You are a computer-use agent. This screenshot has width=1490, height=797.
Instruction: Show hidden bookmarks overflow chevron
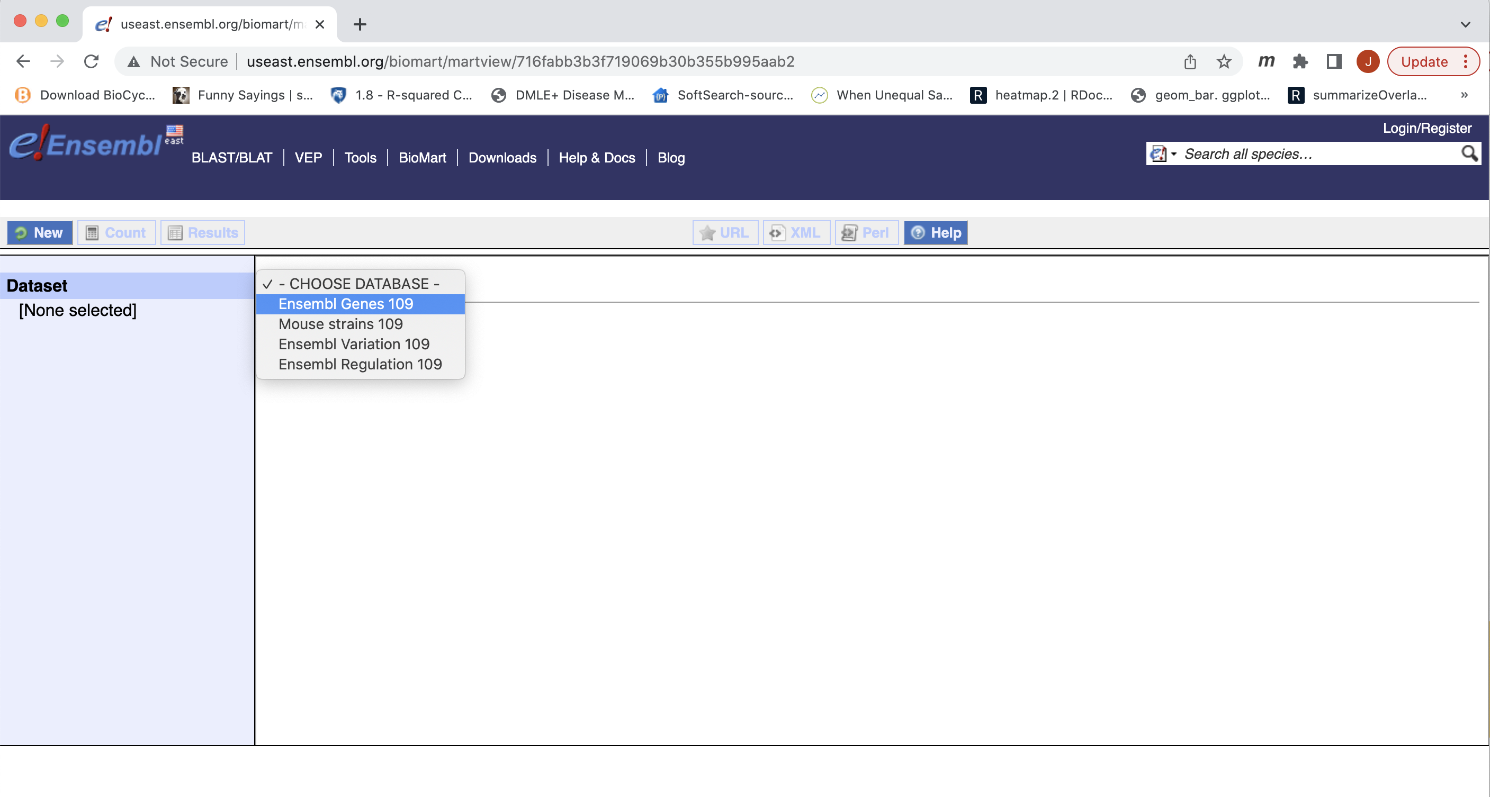1464,95
